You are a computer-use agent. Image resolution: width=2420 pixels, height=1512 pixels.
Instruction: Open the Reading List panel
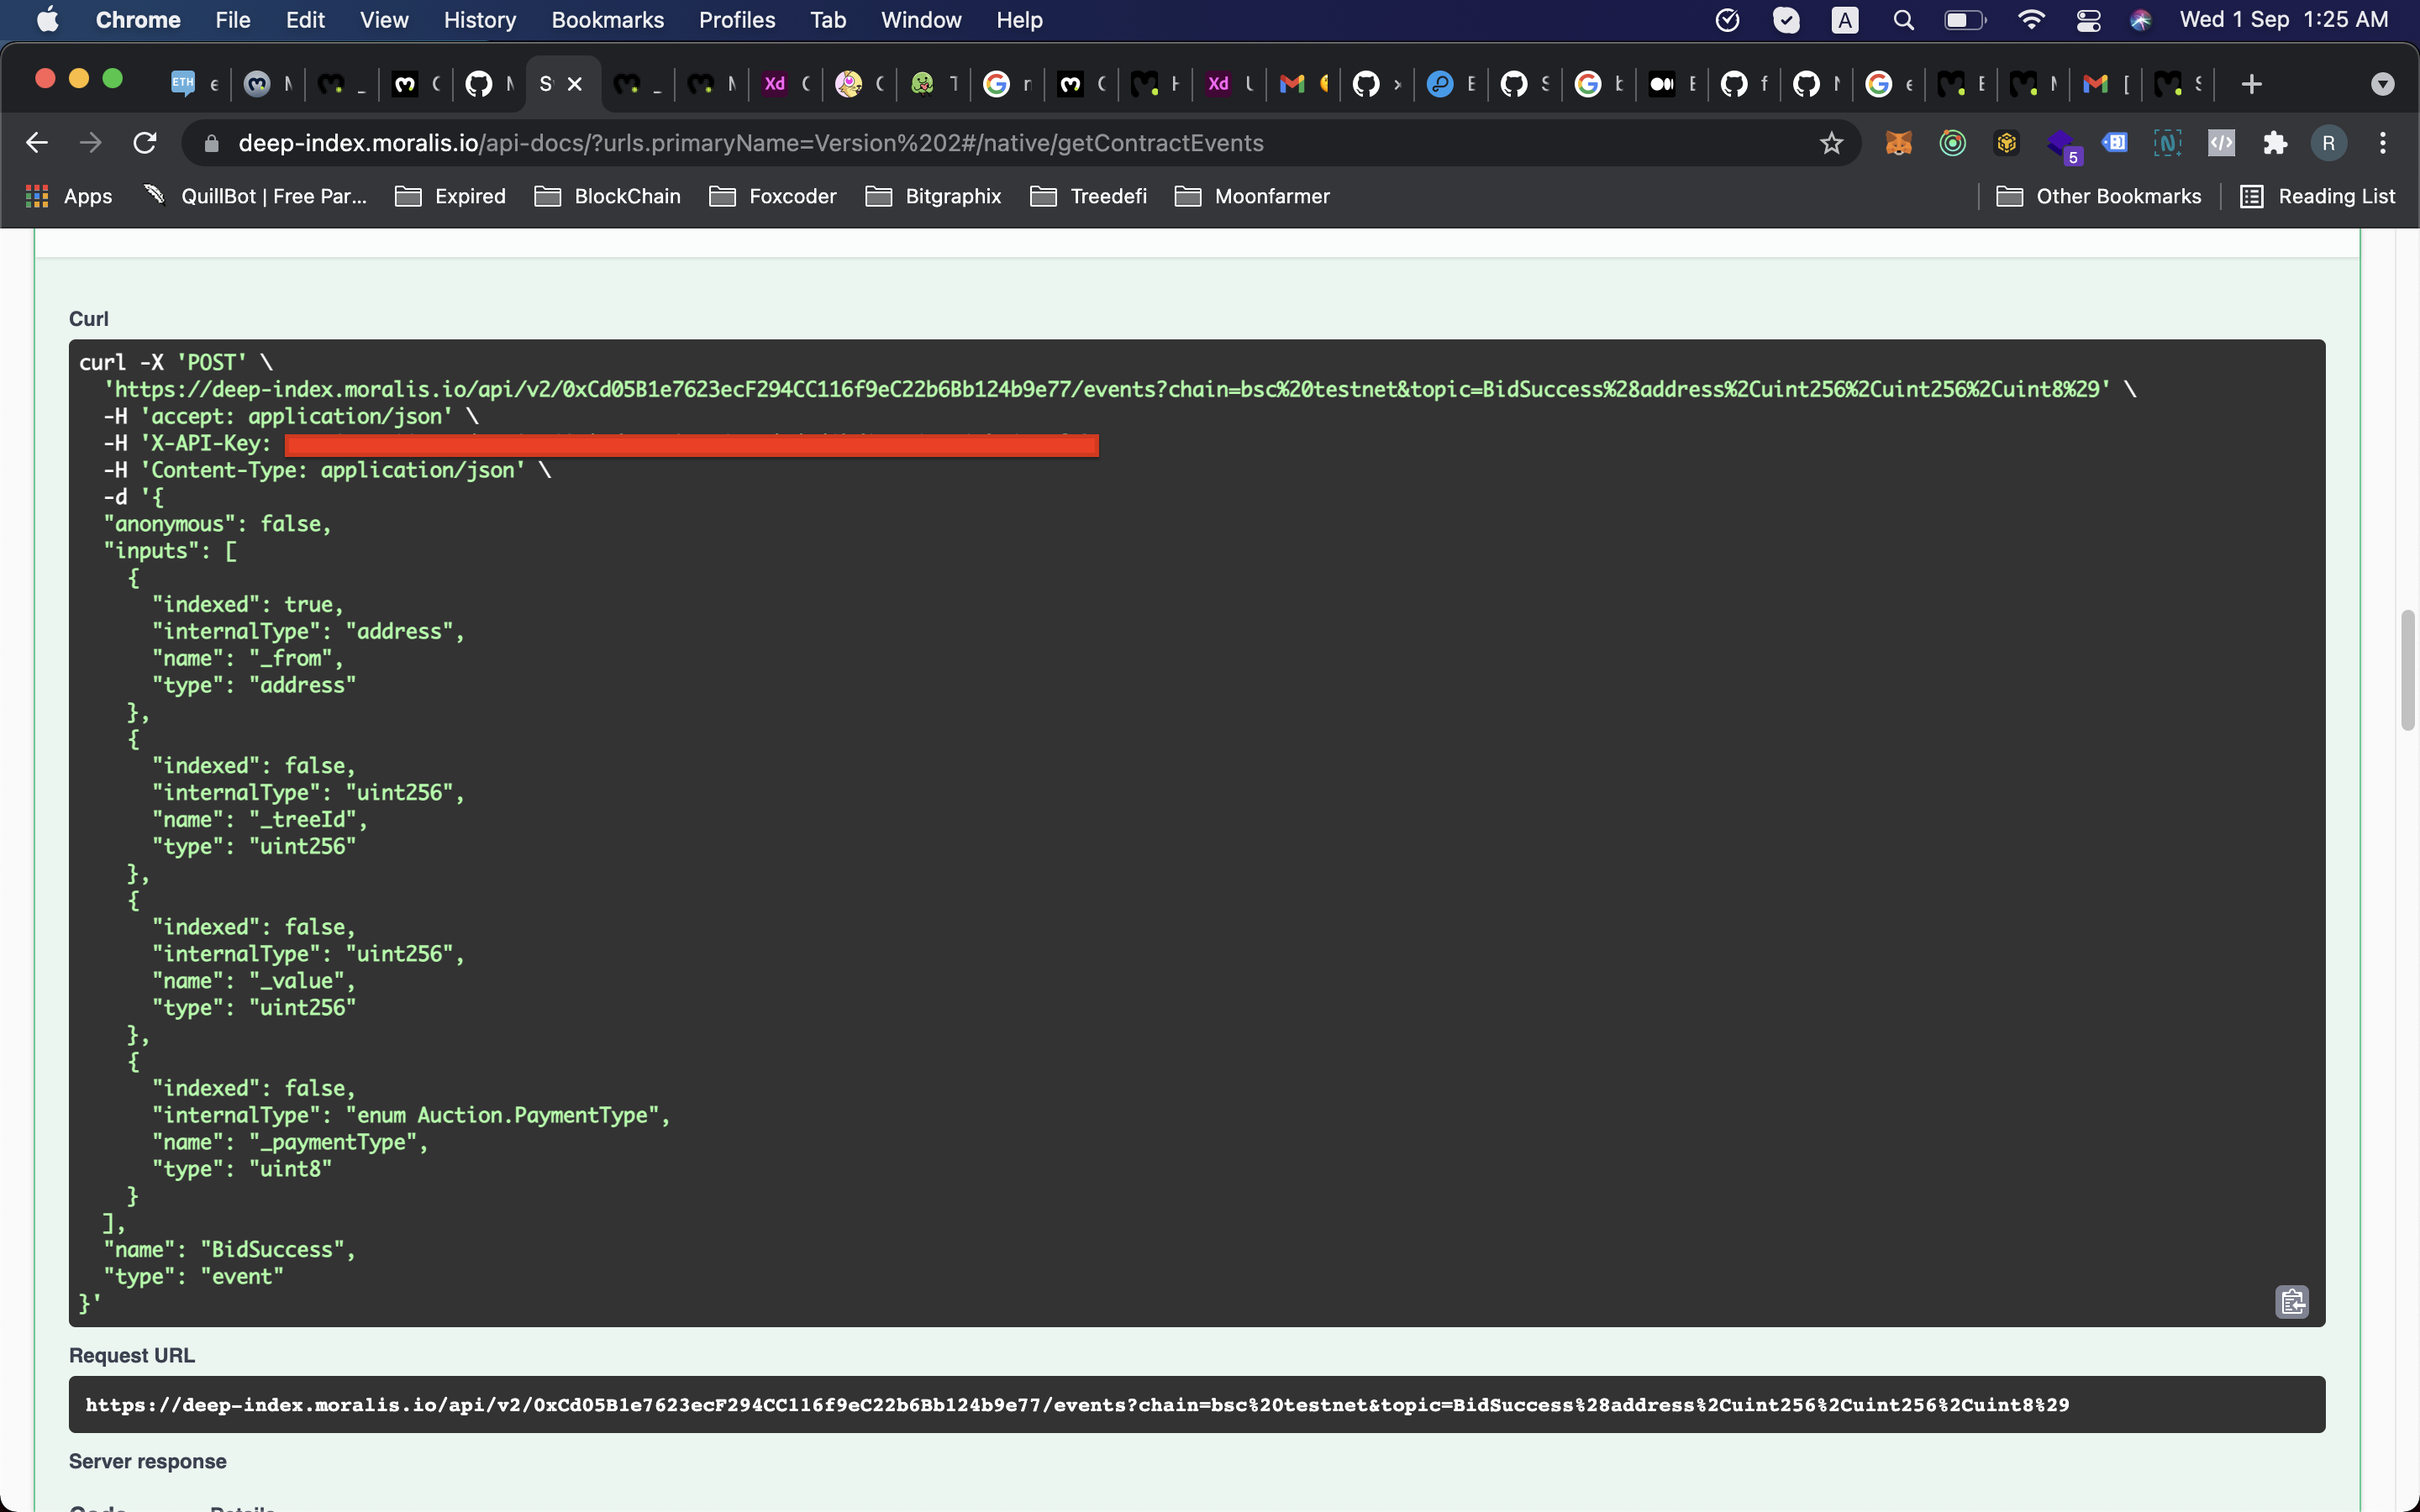coord(2317,196)
